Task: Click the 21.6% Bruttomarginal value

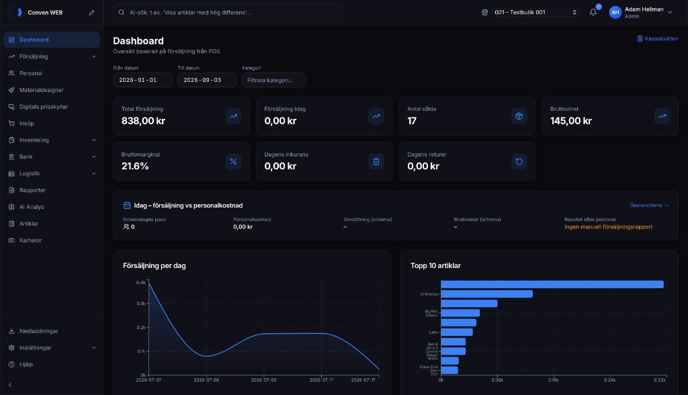Action: click(134, 166)
